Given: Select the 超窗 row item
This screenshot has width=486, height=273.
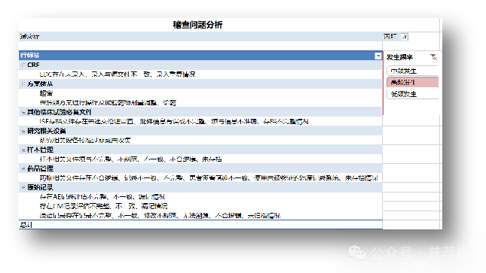Looking at the screenshot, I should coord(46,93).
